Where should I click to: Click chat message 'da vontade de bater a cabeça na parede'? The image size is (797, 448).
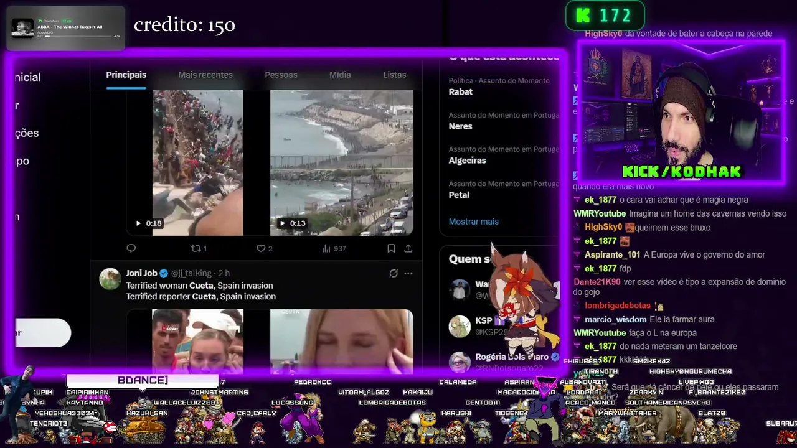(699, 34)
